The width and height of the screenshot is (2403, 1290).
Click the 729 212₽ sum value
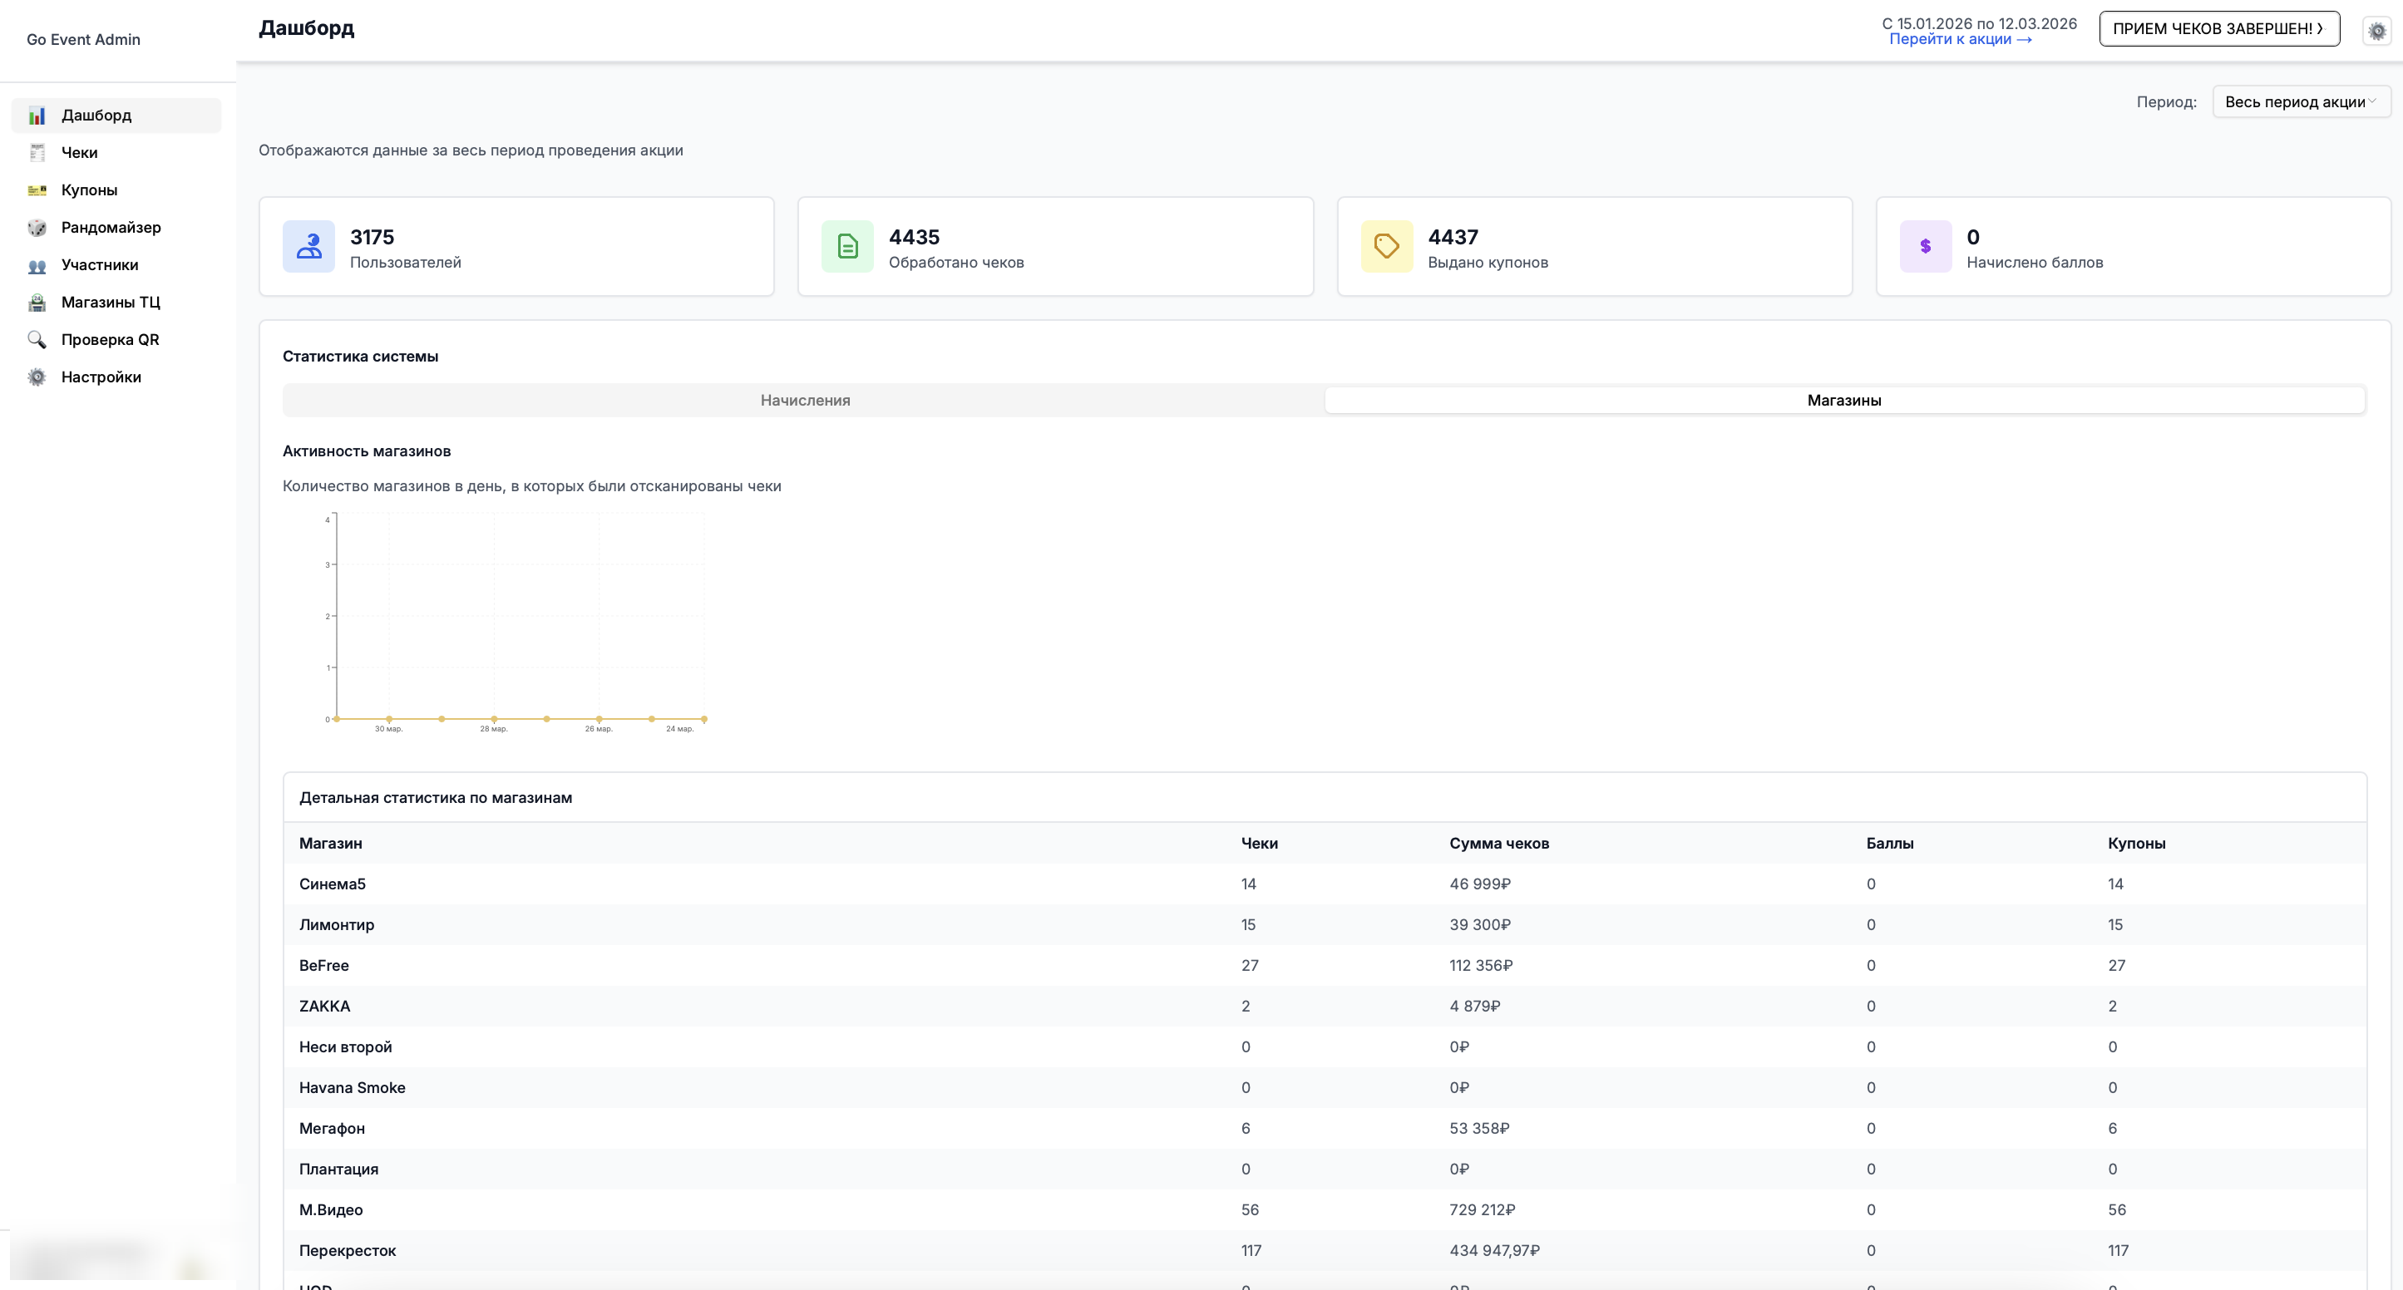pyautogui.click(x=1483, y=1209)
